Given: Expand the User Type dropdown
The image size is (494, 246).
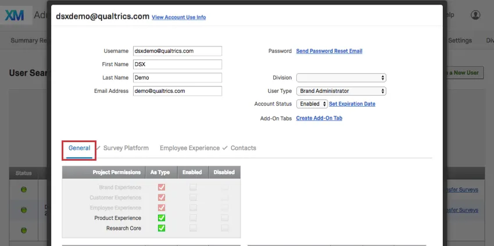Looking at the screenshot, I should 341,91.
